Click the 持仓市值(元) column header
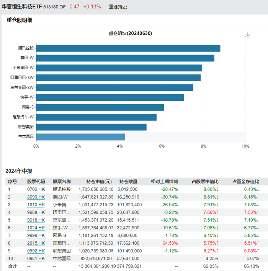 coord(99,182)
